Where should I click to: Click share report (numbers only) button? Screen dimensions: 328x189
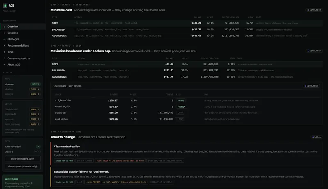tap(23, 167)
